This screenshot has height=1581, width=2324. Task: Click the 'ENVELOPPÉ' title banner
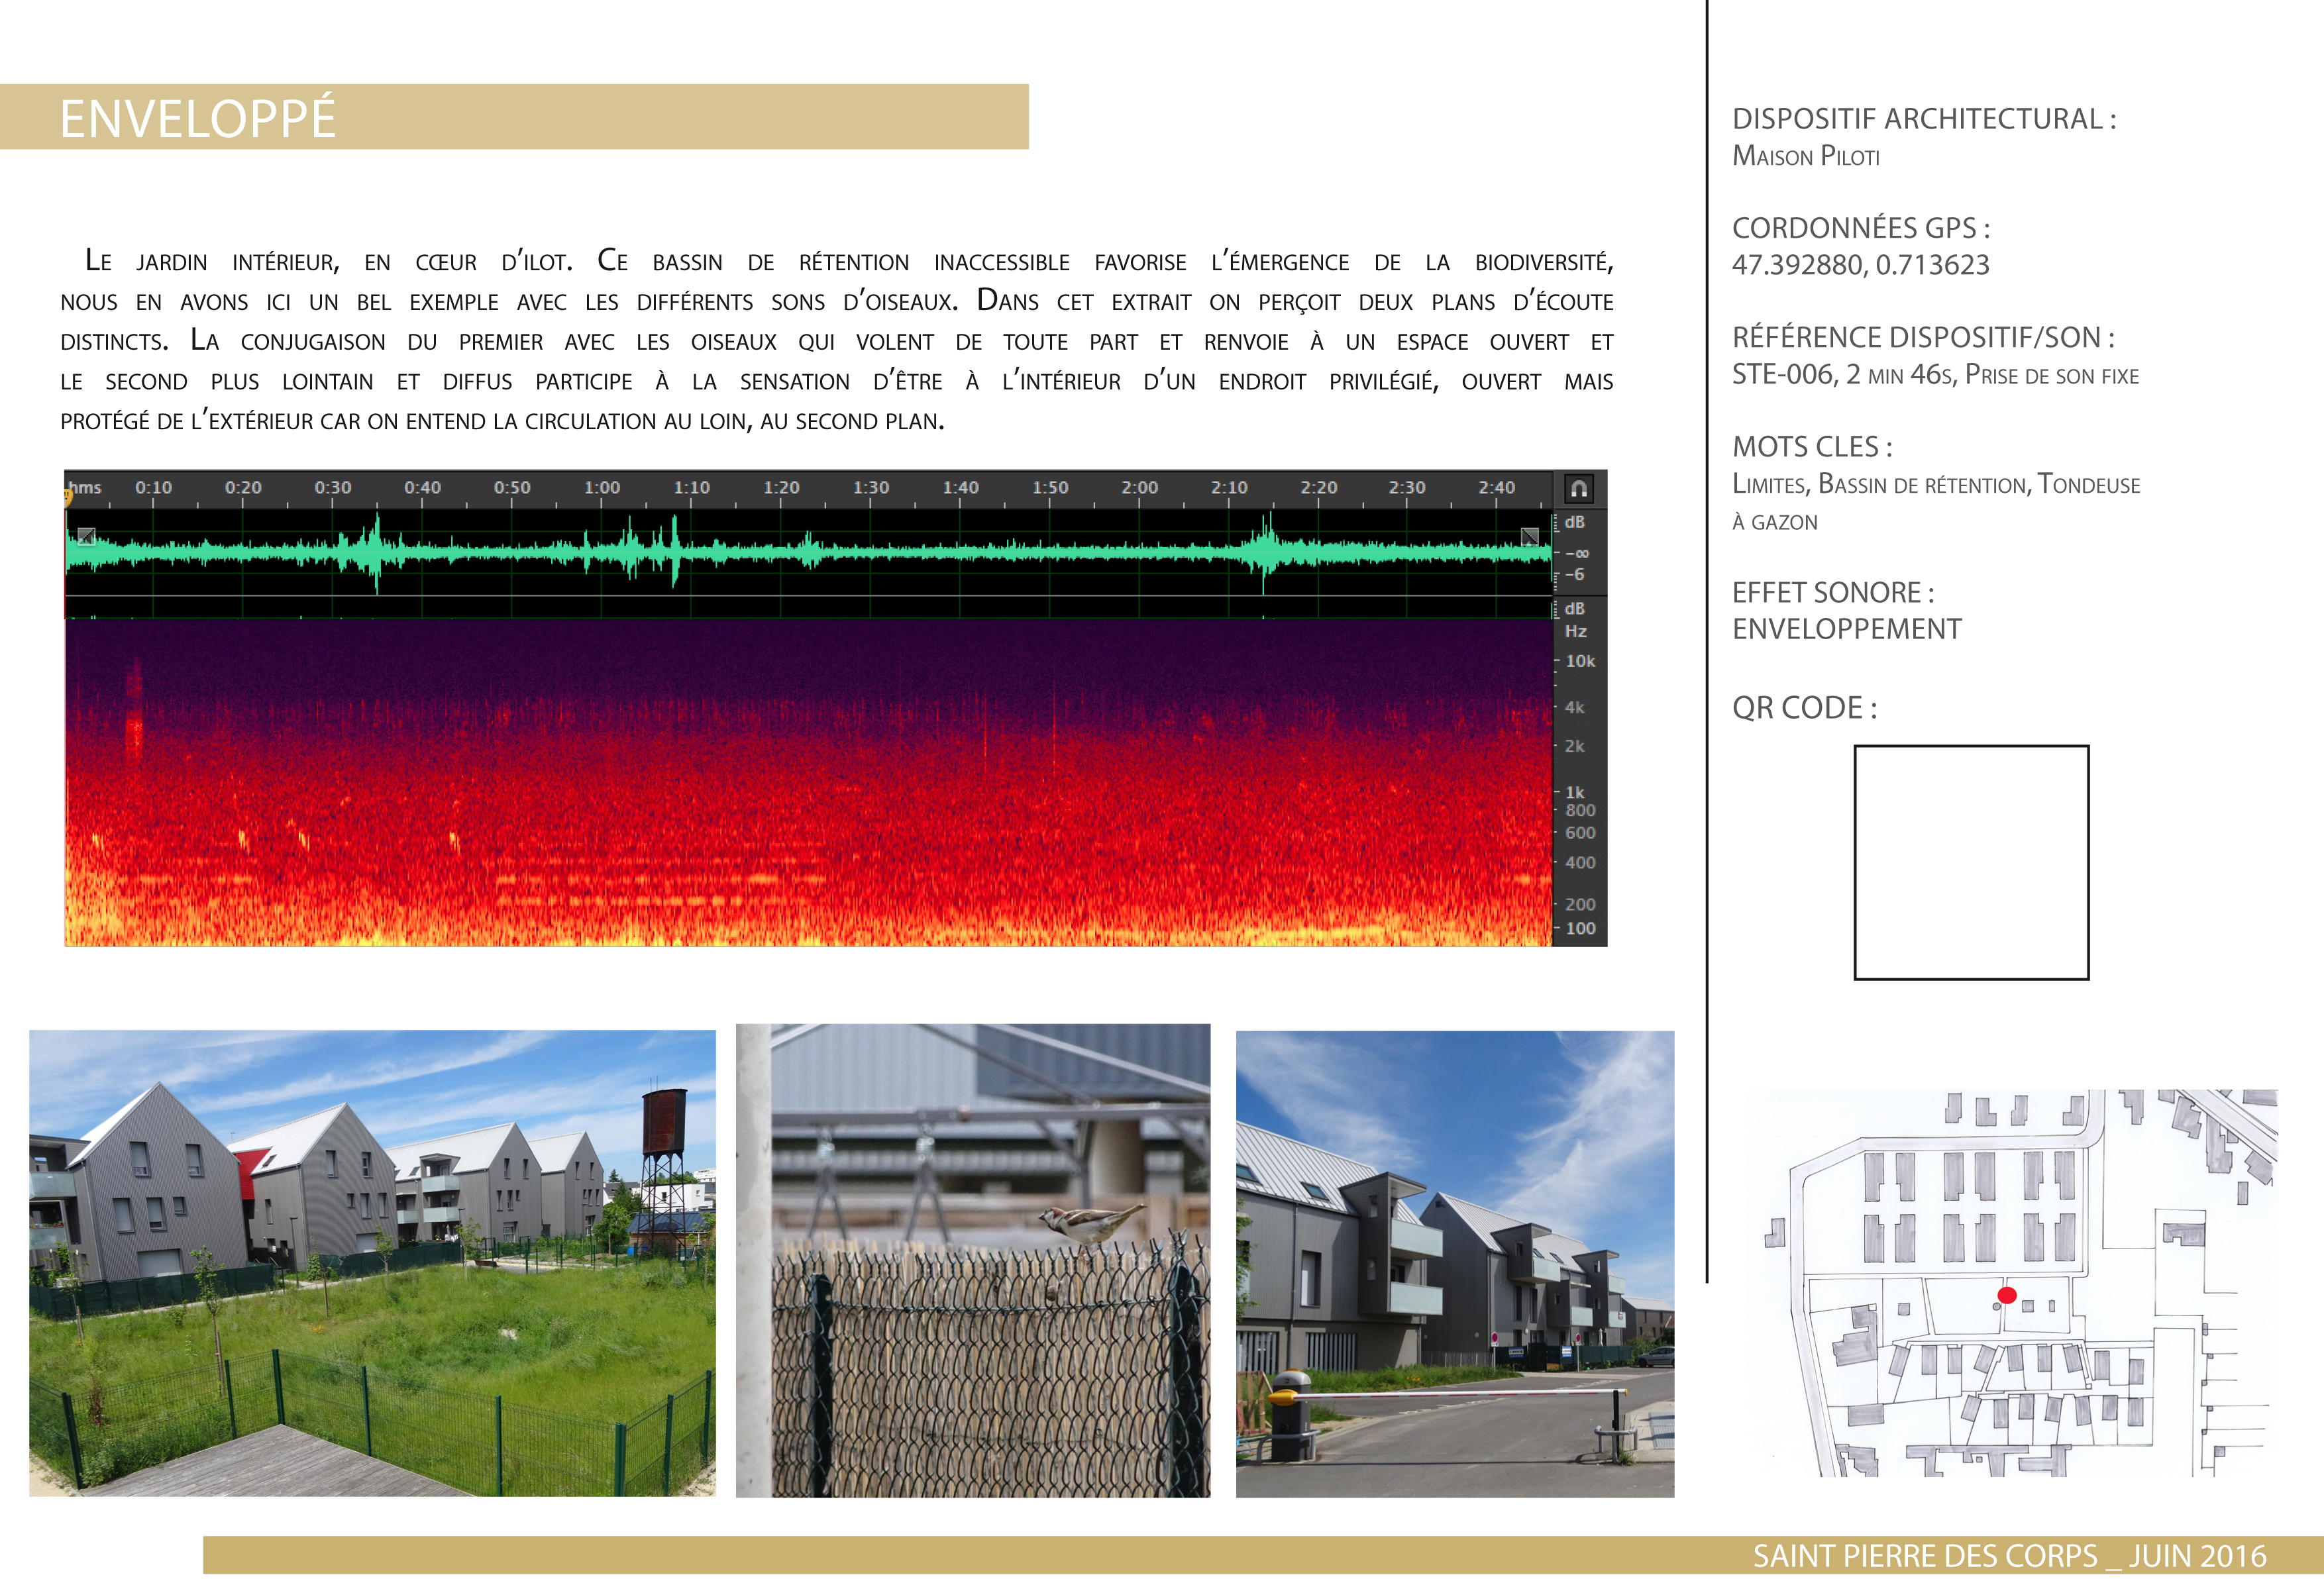[x=514, y=117]
